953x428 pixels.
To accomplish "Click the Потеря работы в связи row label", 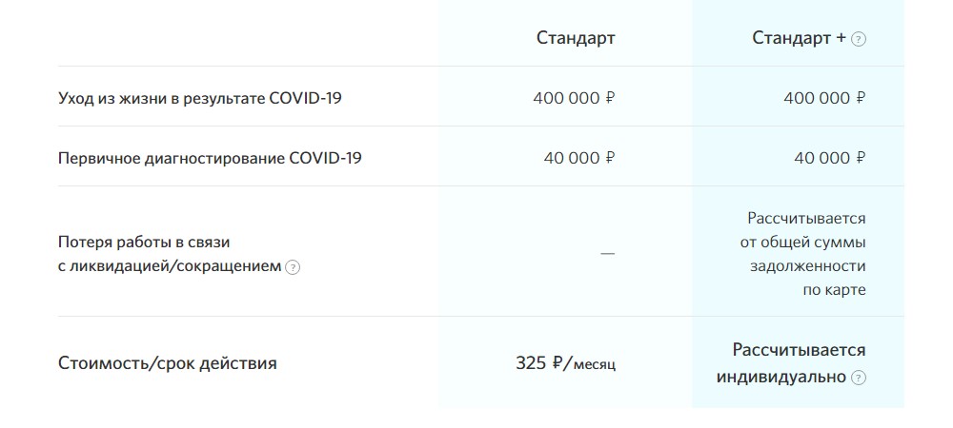I will pyautogui.click(x=144, y=242).
